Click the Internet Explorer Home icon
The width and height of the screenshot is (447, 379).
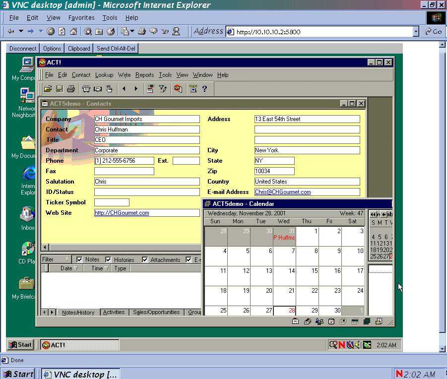[x=73, y=31]
